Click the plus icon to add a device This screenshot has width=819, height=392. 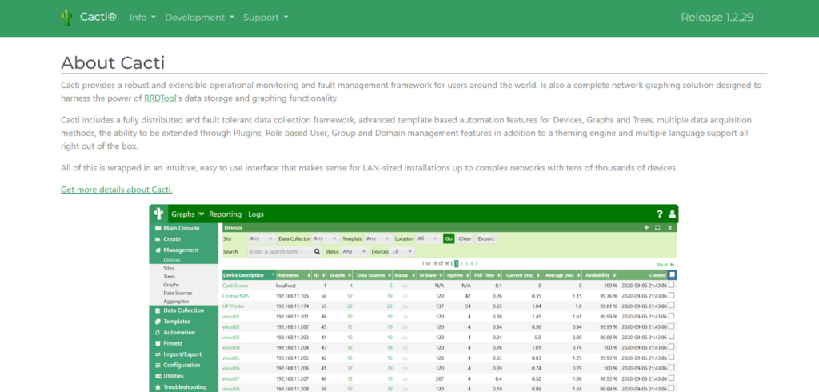(646, 228)
